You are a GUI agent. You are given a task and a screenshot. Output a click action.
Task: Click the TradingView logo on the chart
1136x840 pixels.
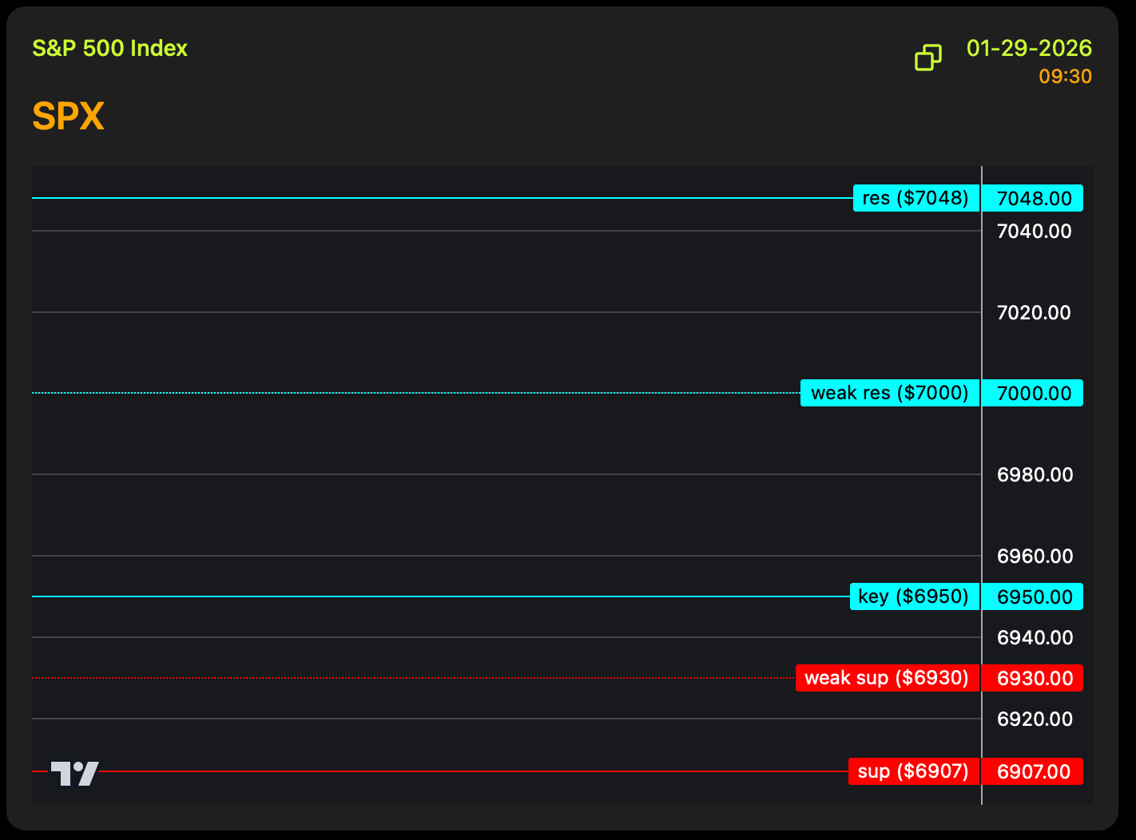pos(75,773)
